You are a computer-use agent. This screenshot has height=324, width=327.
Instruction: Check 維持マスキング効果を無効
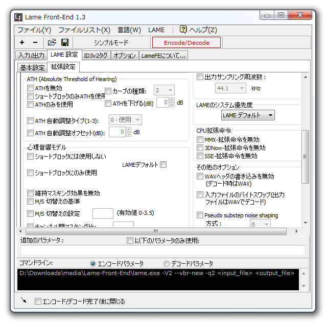coord(30,193)
